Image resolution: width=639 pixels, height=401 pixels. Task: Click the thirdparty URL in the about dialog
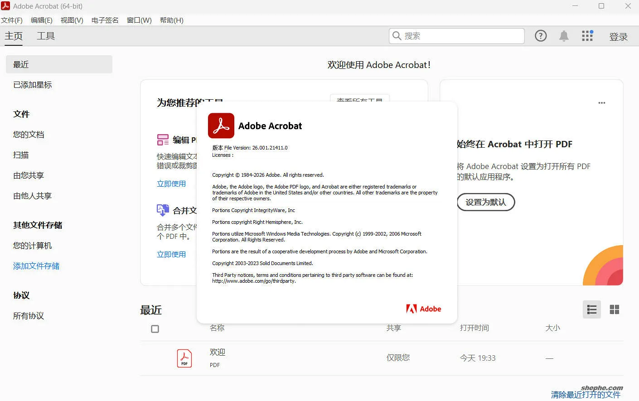click(x=254, y=281)
